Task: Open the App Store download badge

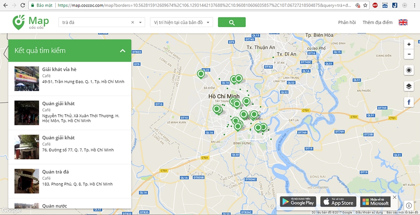Action: (338, 201)
